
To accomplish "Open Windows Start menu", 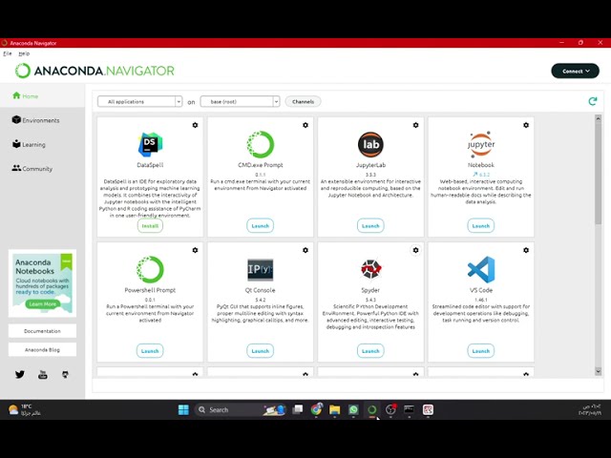I will pos(183,409).
